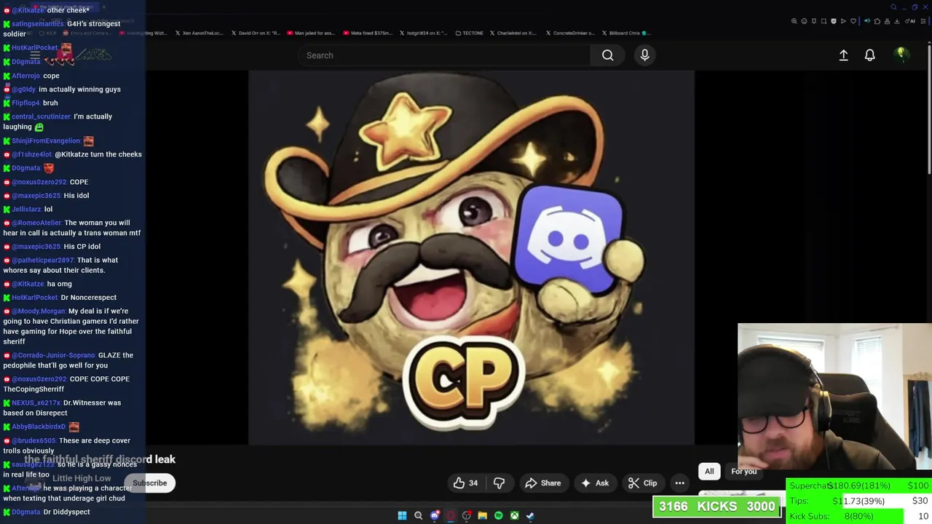Open 'Meta fined $375m...' bookmark
This screenshot has width=932, height=524.
coord(368,33)
